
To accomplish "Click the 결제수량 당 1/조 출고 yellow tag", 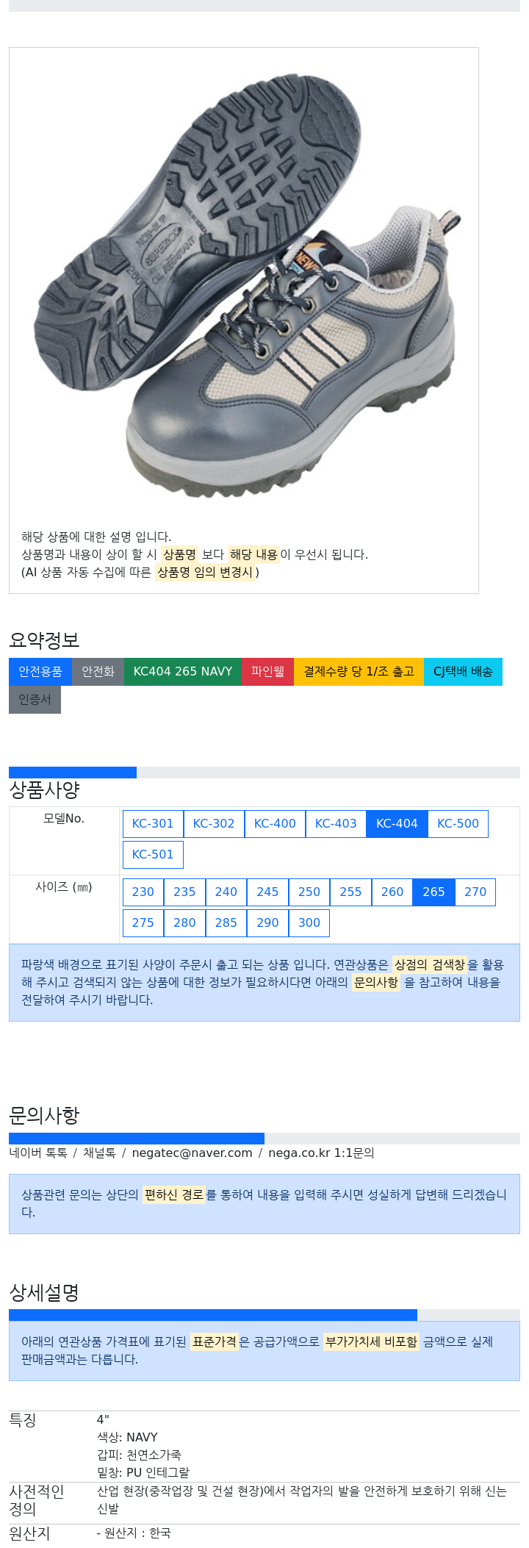I will [x=359, y=672].
